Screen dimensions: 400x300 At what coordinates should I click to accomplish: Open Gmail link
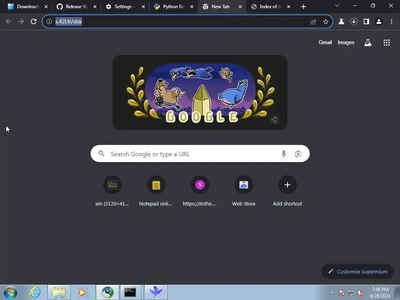tap(325, 43)
